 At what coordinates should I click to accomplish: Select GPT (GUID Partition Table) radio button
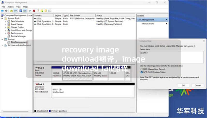point(142,72)
